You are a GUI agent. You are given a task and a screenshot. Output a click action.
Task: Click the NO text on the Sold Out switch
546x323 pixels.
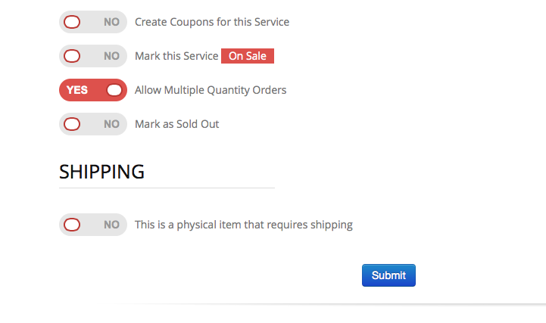pyautogui.click(x=111, y=124)
